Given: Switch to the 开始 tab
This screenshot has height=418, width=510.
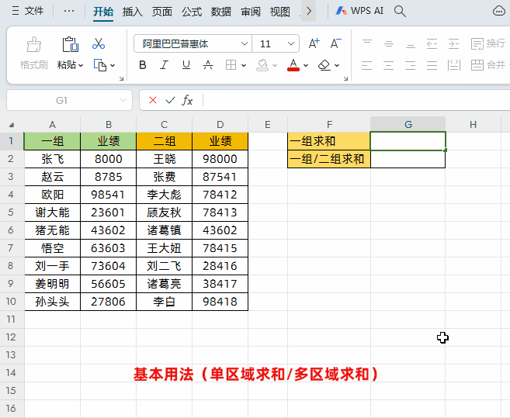Looking at the screenshot, I should pos(103,12).
